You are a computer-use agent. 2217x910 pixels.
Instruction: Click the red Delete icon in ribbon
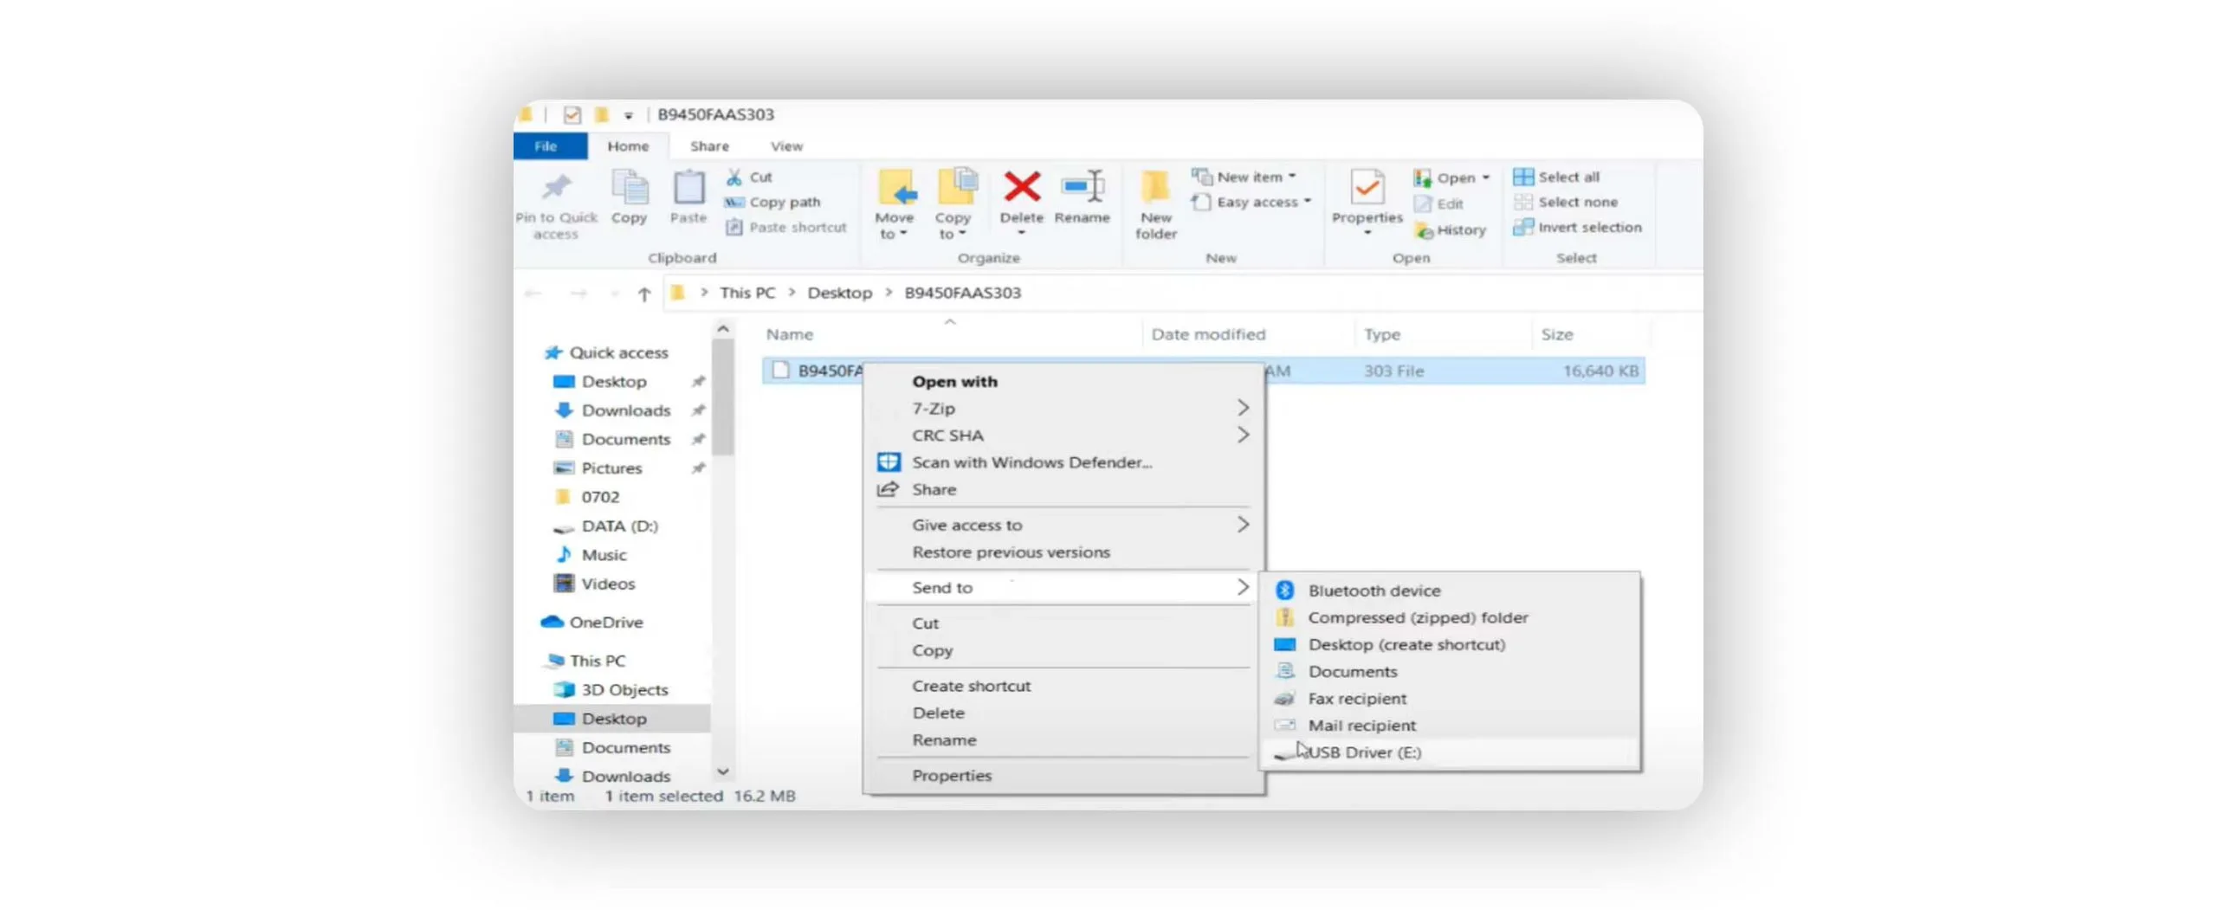[1020, 189]
